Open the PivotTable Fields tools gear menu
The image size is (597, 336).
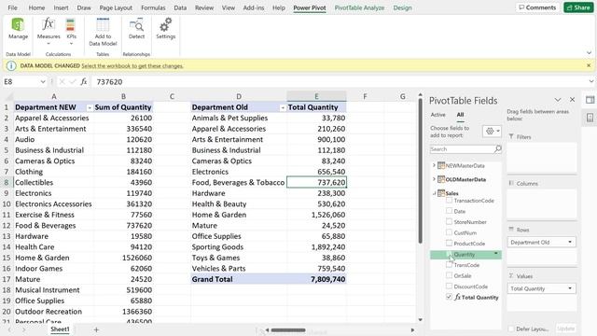[492, 131]
